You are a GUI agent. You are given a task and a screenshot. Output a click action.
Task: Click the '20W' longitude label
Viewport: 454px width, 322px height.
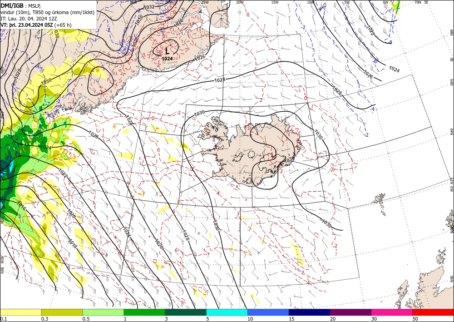click(239, 2)
